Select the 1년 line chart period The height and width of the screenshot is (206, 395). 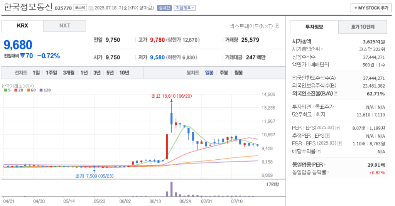84,73
